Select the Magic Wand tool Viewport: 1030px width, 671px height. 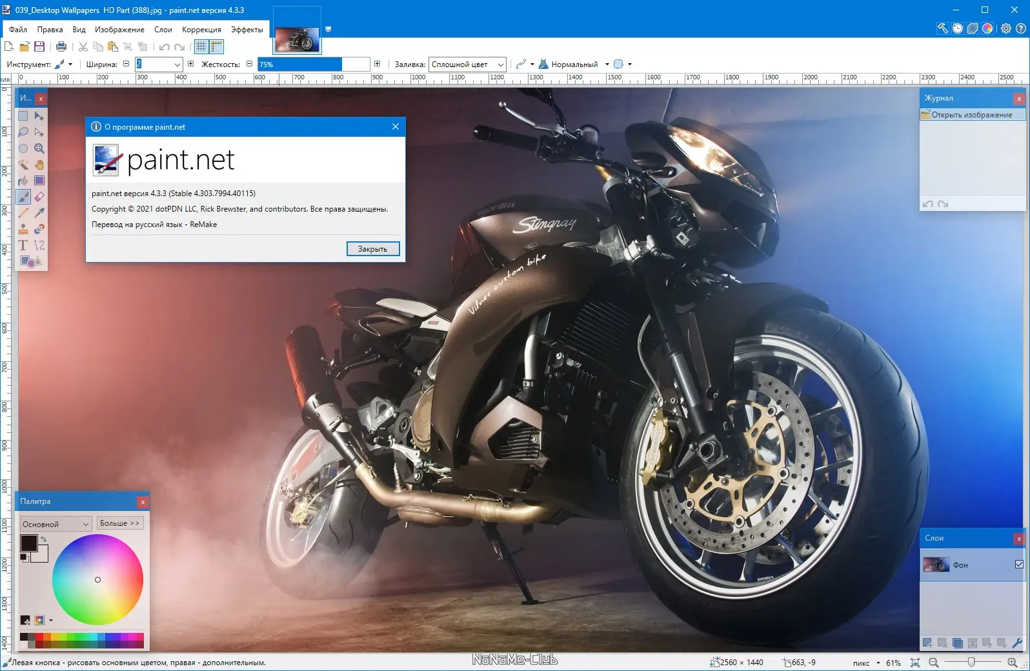coord(23,165)
